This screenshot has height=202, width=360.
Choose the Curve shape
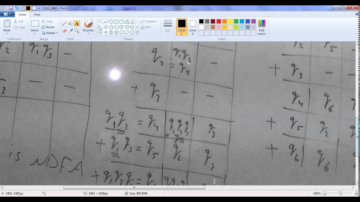(106, 22)
